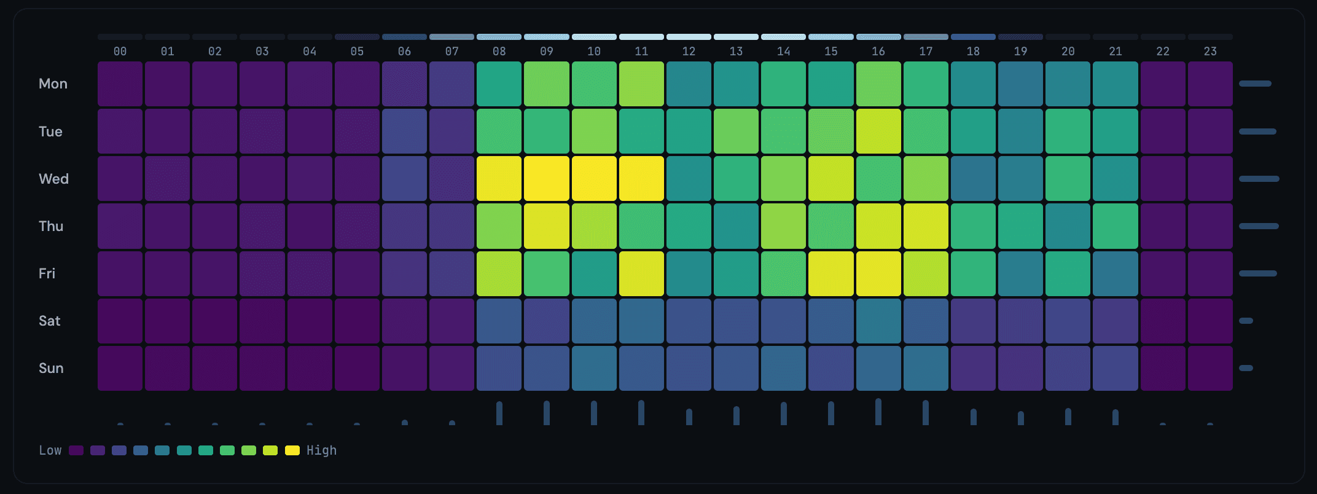This screenshot has width=1317, height=494.
Task: Click the yellow legend swatch beside High
Action: [292, 450]
